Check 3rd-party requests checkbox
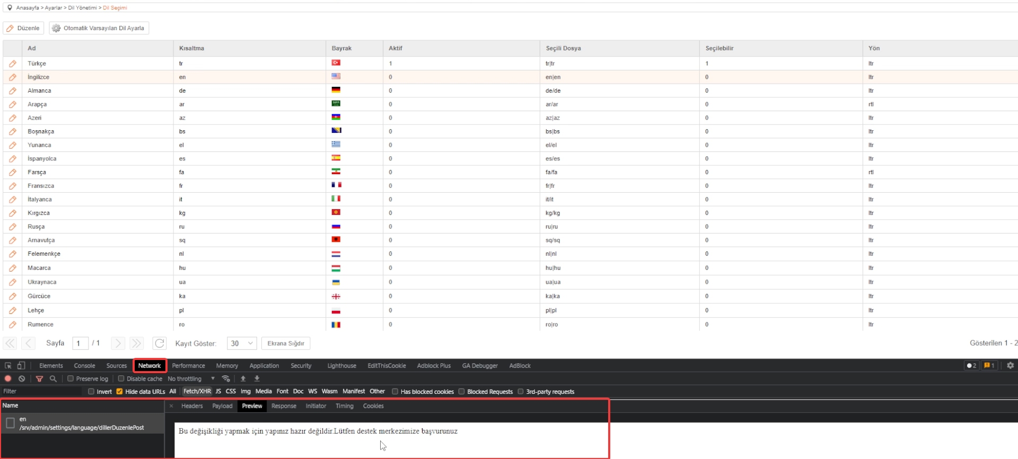1018x459 pixels. (x=521, y=392)
